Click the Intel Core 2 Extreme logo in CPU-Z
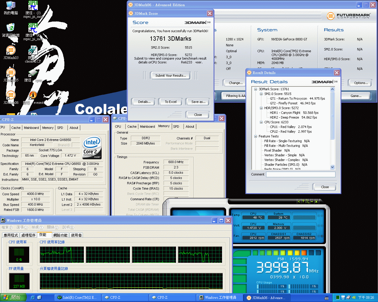This screenshot has width=378, height=302. pyautogui.click(x=92, y=147)
